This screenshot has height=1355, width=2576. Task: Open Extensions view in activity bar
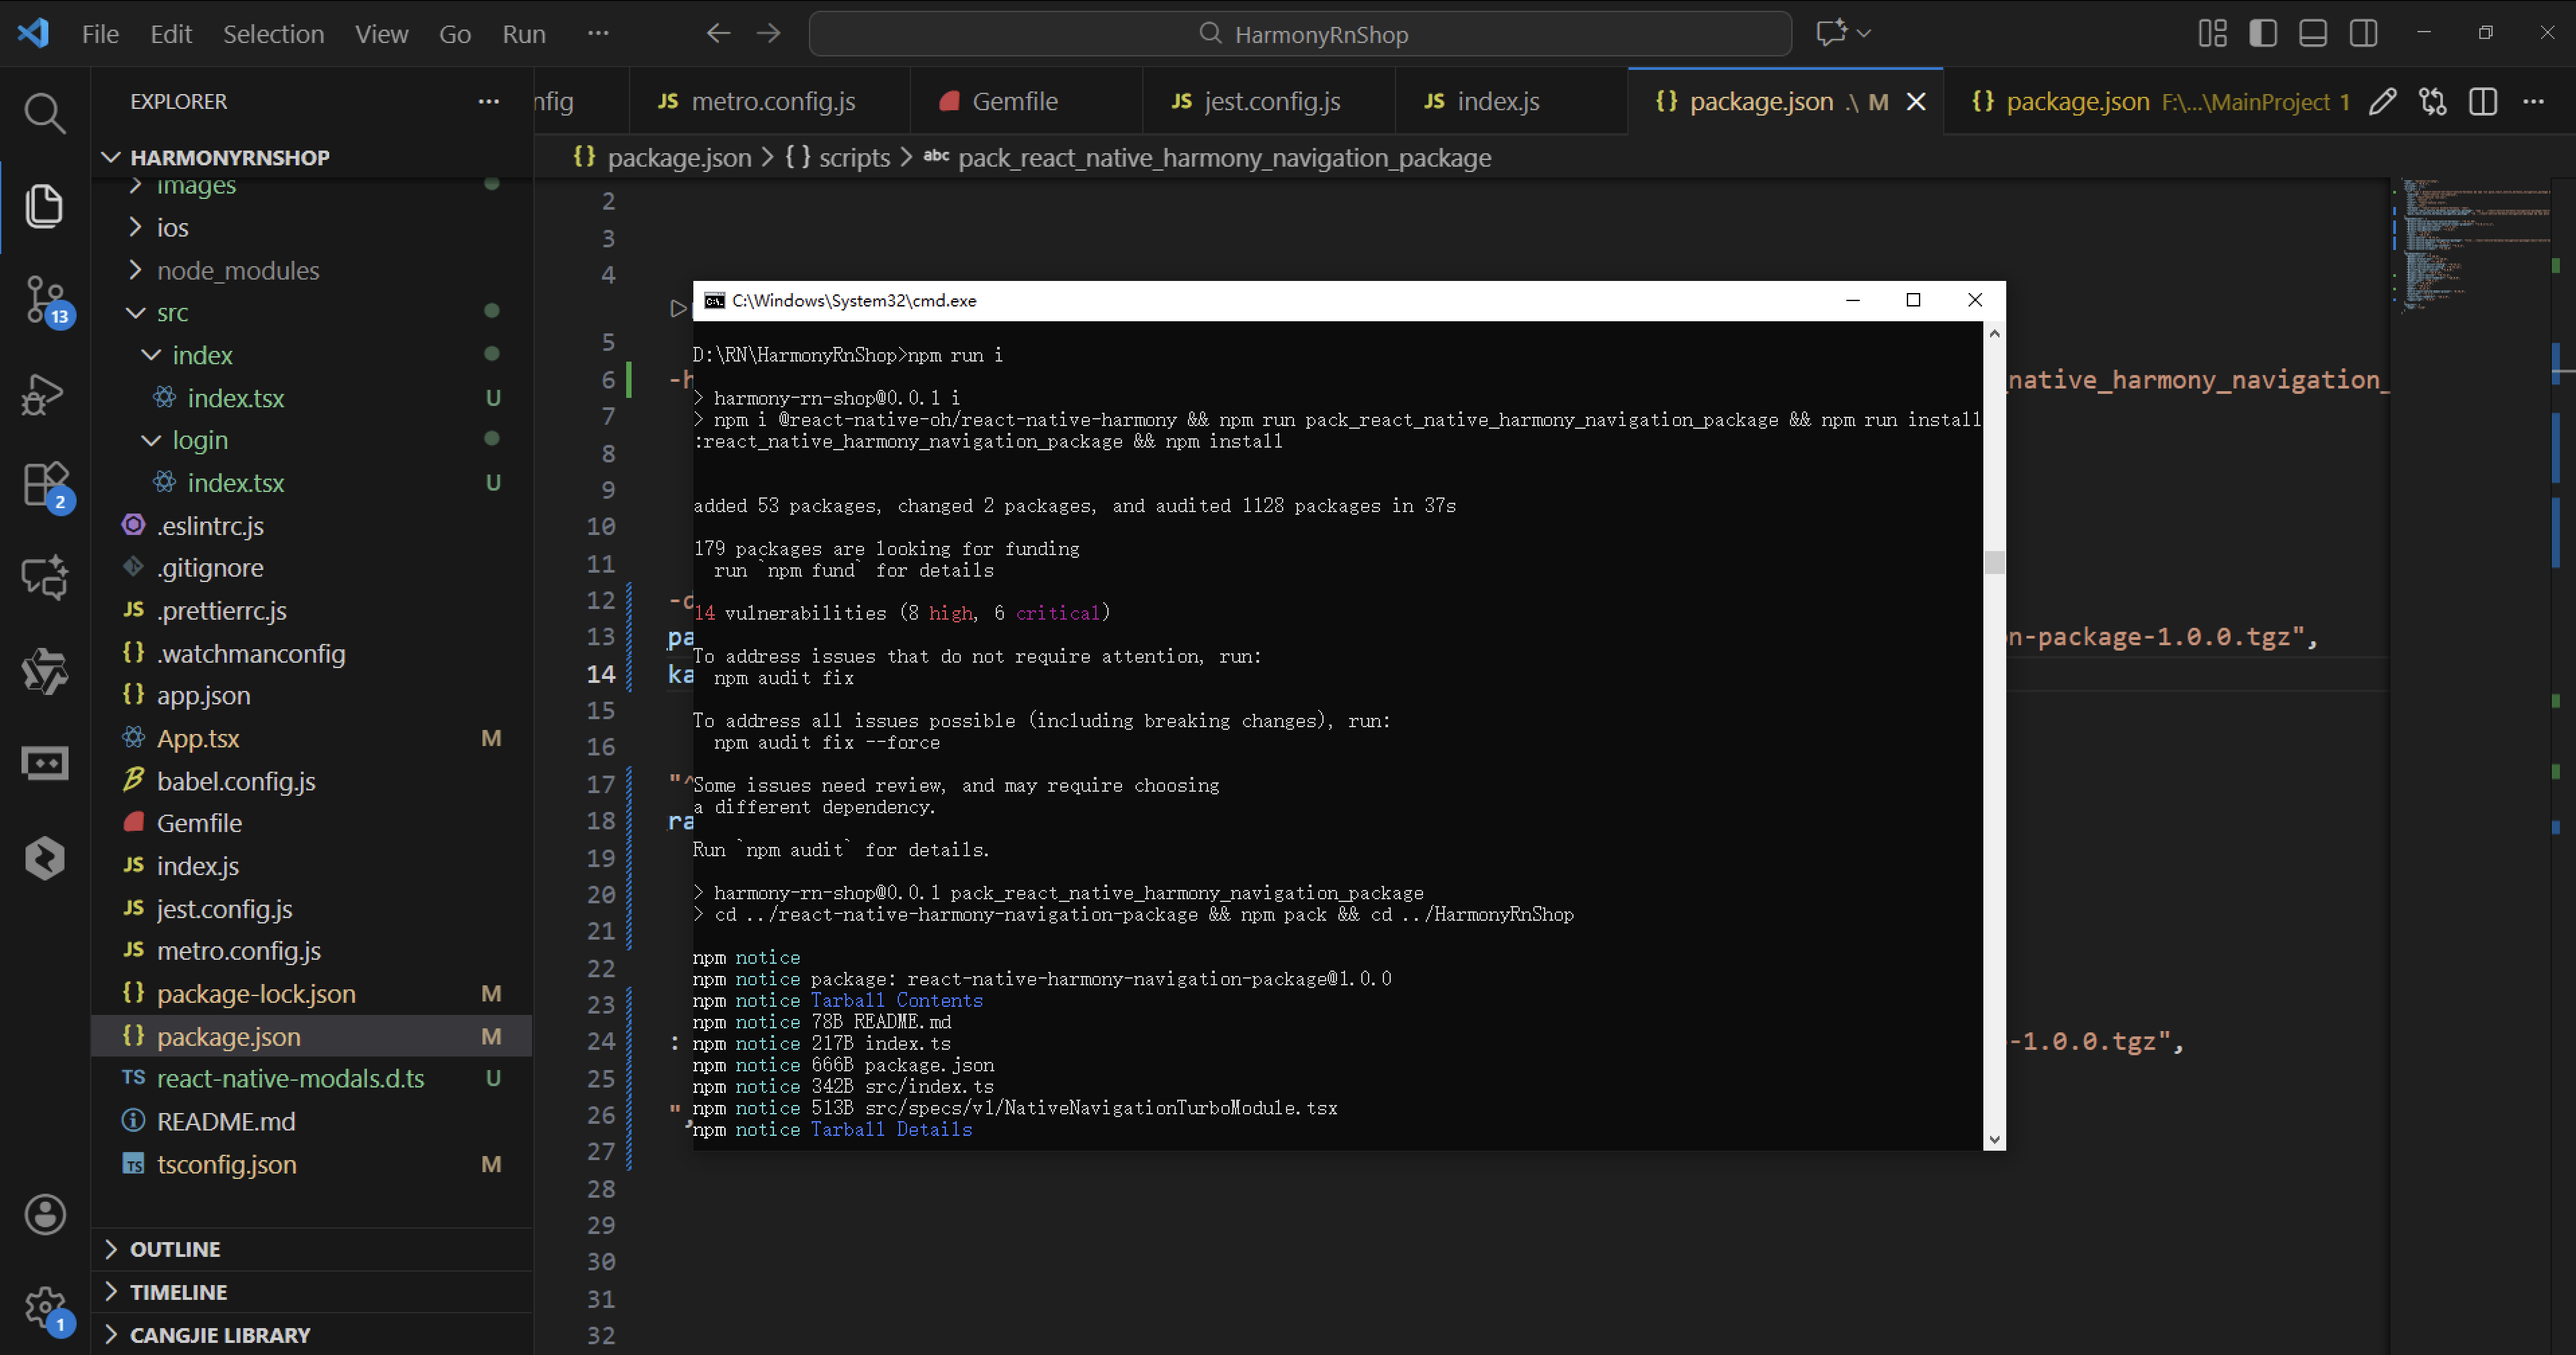click(44, 485)
